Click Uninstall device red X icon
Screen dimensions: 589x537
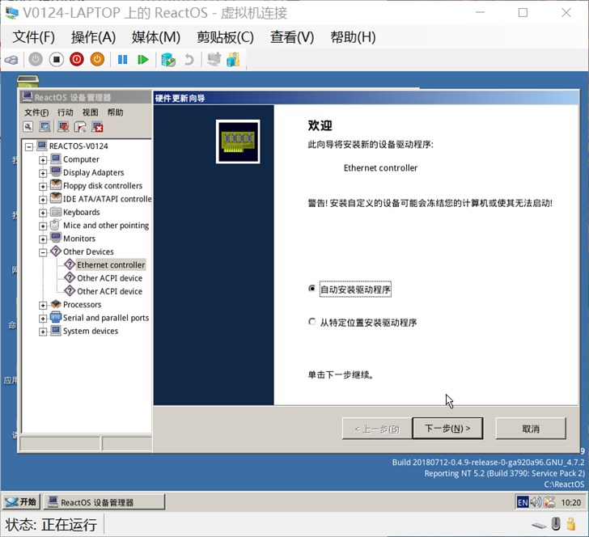97,127
